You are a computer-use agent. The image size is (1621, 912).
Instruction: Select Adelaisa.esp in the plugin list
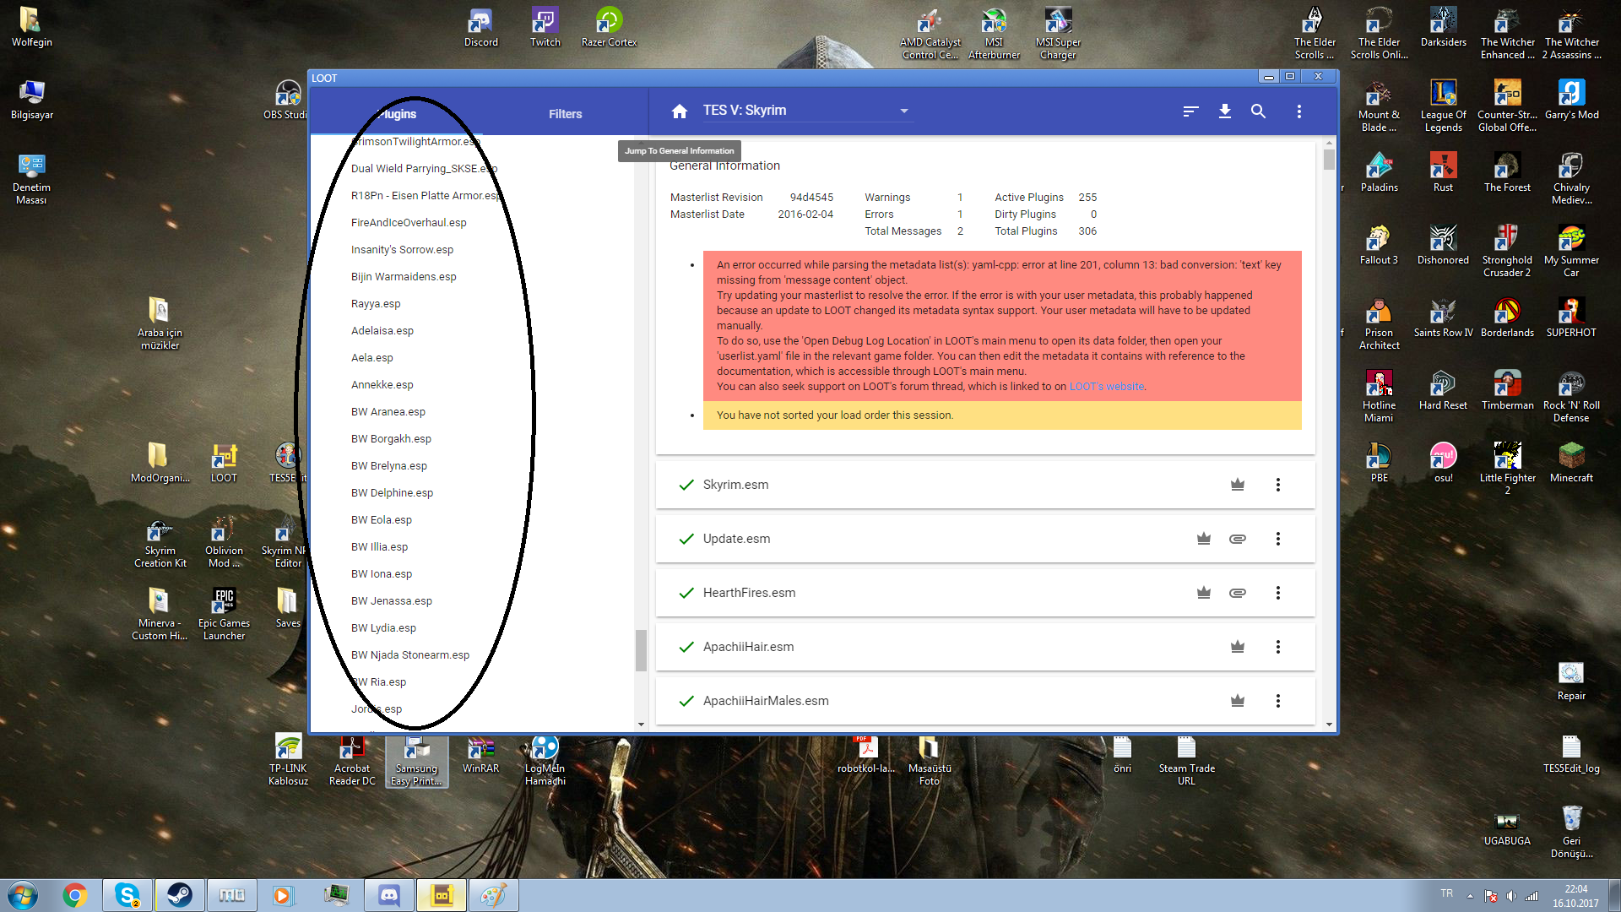pos(382,331)
